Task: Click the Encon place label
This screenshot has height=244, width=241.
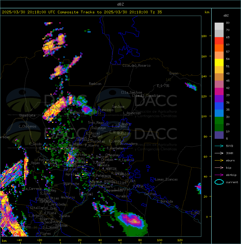Action: 174,73
